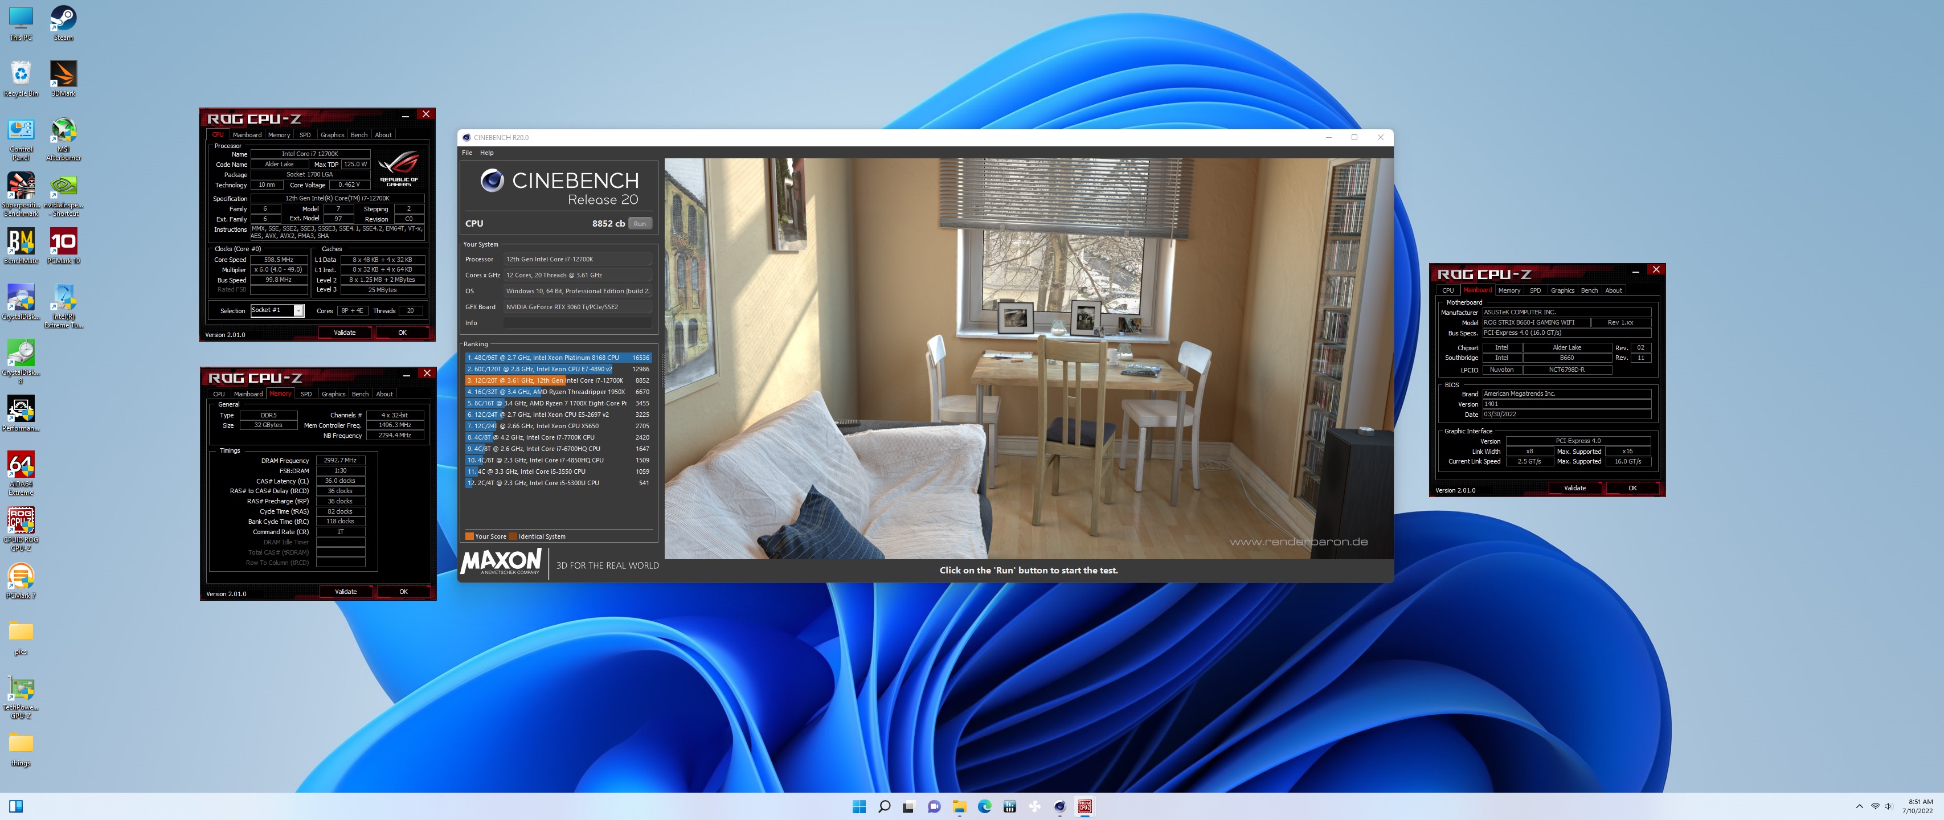Open File Explorer from the taskbar
Screen dimensions: 1944x820
[959, 806]
